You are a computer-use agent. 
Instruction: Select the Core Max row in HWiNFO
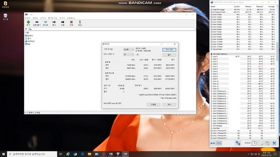click(x=243, y=128)
